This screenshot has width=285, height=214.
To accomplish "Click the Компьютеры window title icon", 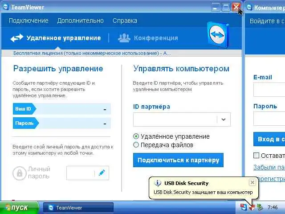I will click(249, 7).
